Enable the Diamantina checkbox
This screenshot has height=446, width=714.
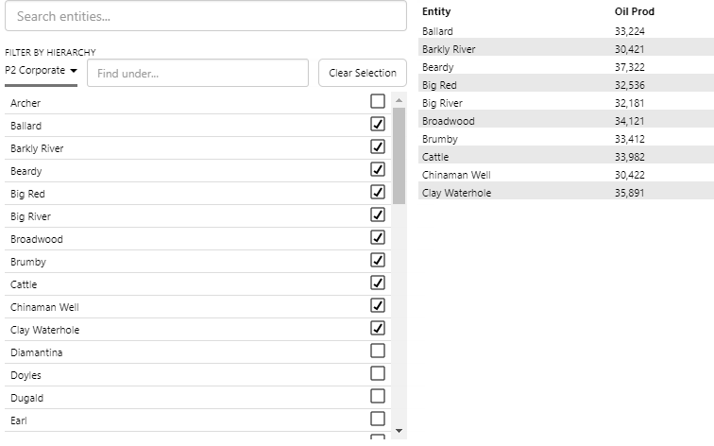point(378,351)
